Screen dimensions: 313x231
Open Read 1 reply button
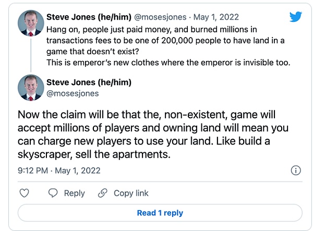pos(160,213)
